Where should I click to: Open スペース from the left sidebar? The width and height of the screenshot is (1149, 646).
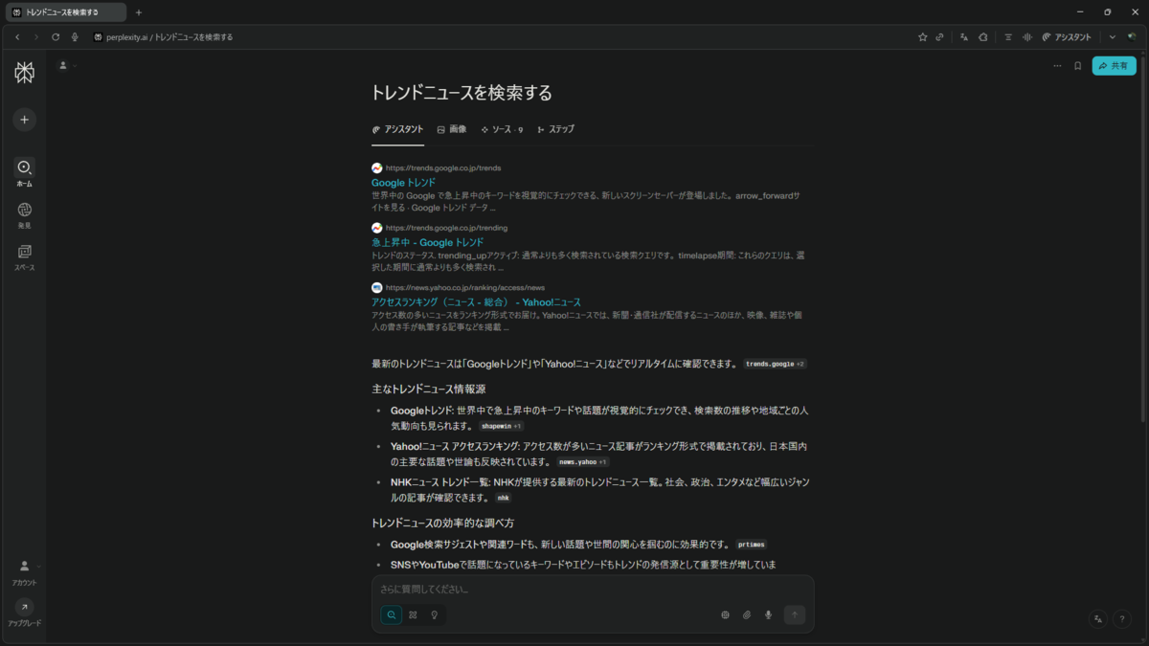coord(24,254)
